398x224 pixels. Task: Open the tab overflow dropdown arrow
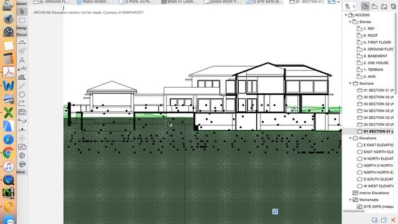(x=338, y=2)
